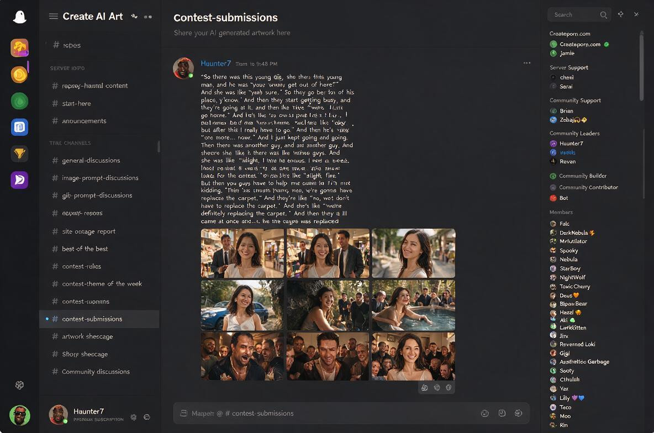Select Haunter7 under Community Leaders
This screenshot has height=433, width=654.
pos(566,143)
